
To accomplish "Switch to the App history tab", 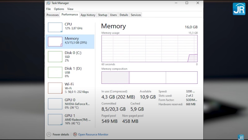I will tap(88, 15).
